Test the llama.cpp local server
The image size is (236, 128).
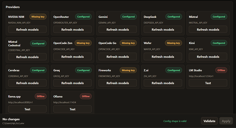click(x=27, y=109)
